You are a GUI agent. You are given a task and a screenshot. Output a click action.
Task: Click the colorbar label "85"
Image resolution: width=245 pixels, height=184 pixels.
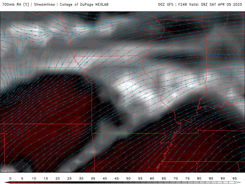[211, 178]
